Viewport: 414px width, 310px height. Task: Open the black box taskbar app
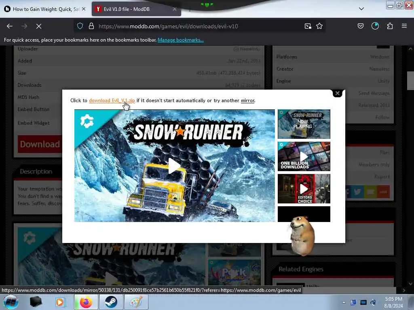[36, 302]
